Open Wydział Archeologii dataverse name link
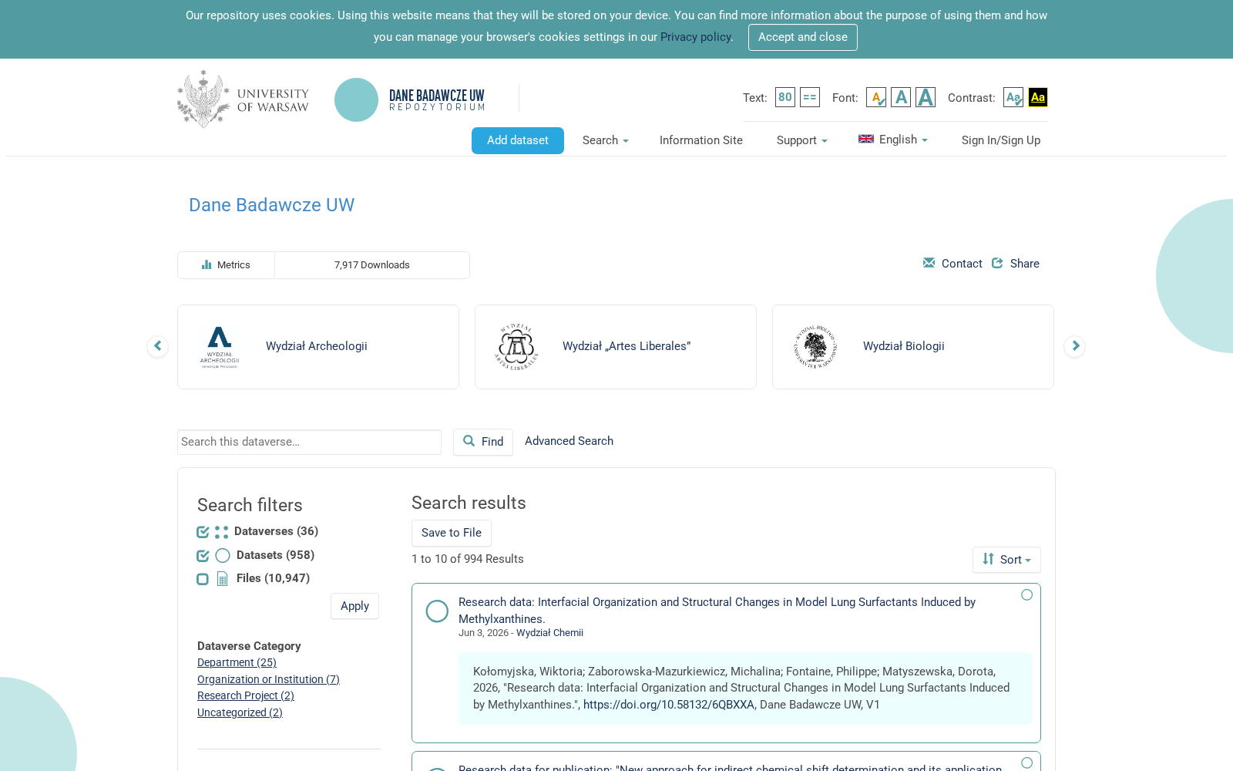The width and height of the screenshot is (1233, 771). (x=317, y=346)
